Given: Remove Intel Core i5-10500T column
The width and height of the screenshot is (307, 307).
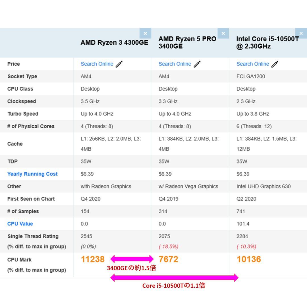Looking at the screenshot, I should coord(301,34).
